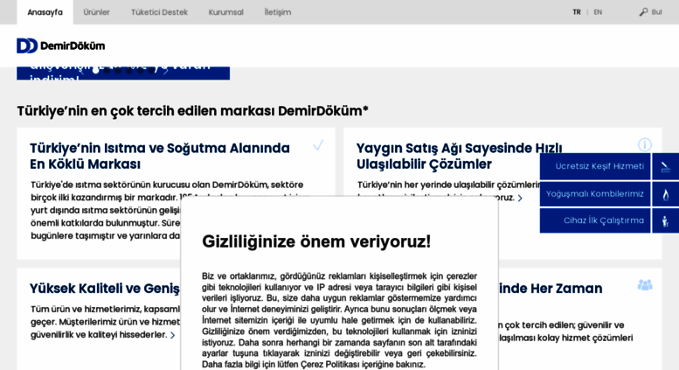
Task: Click the heading ending with Her Zaman
Action: (x=551, y=289)
